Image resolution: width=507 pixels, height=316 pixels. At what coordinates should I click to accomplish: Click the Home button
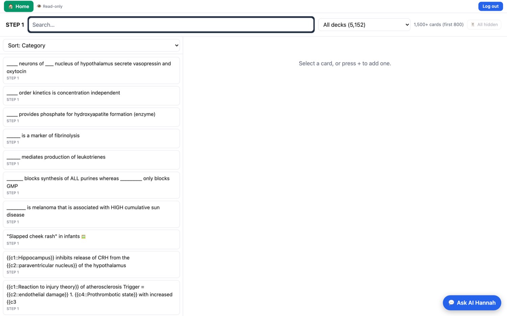click(x=19, y=6)
